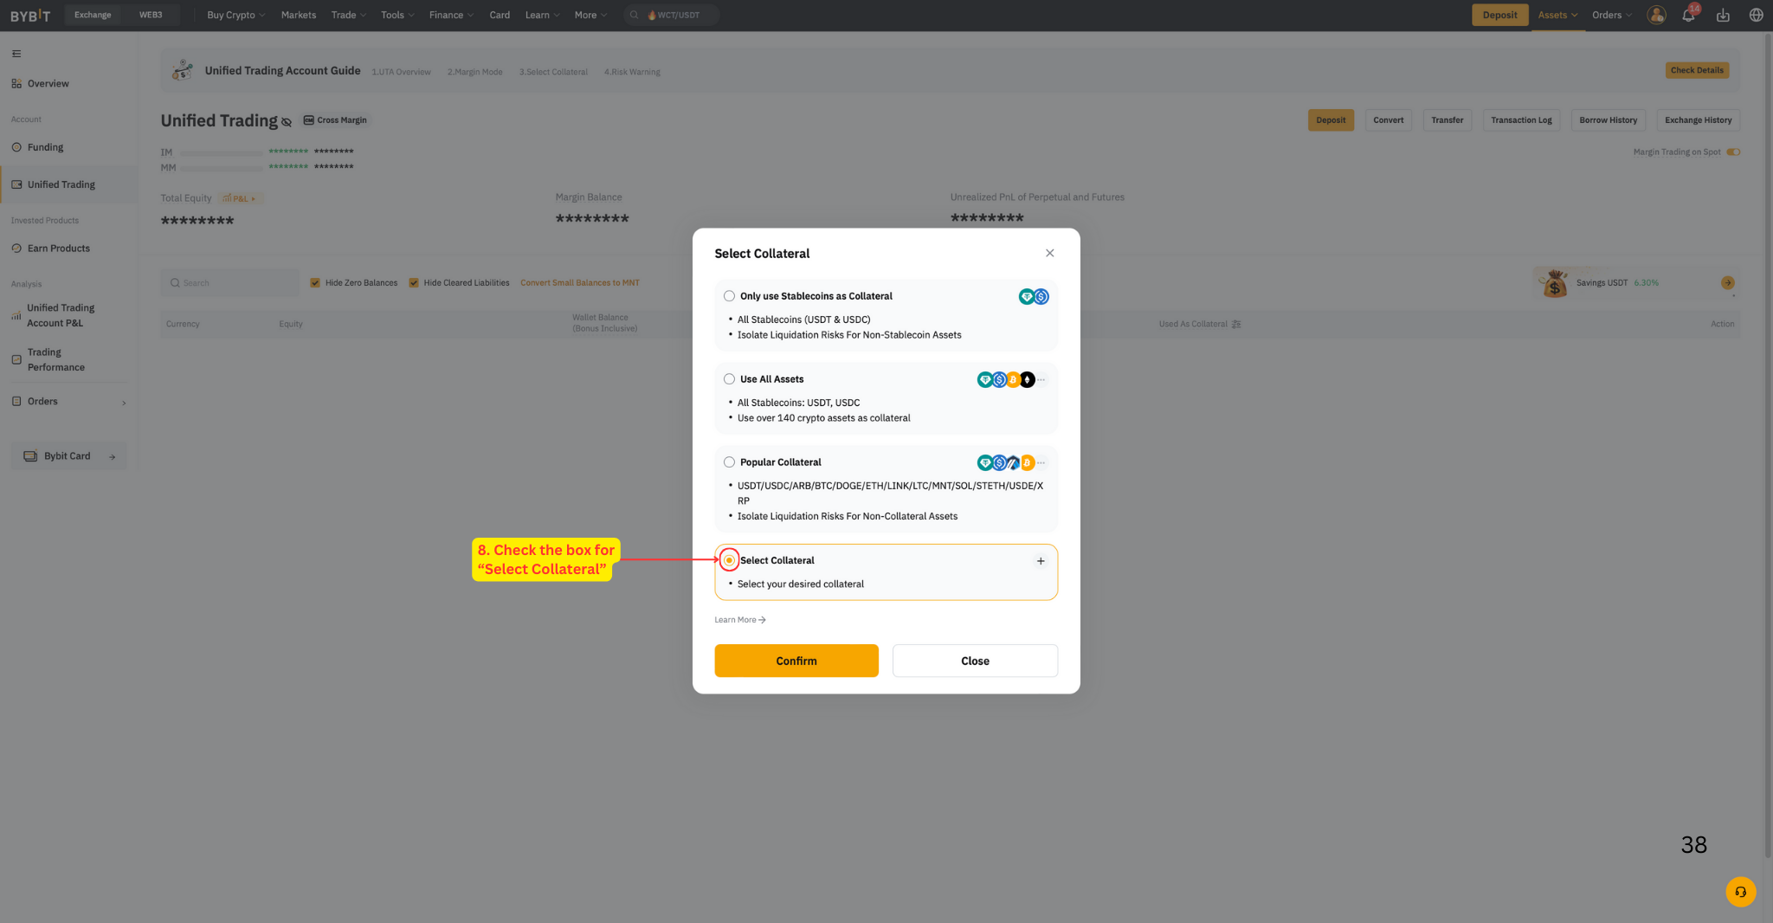Image resolution: width=1773 pixels, height=923 pixels.
Task: Expand the Learn dropdown menu
Action: (542, 15)
